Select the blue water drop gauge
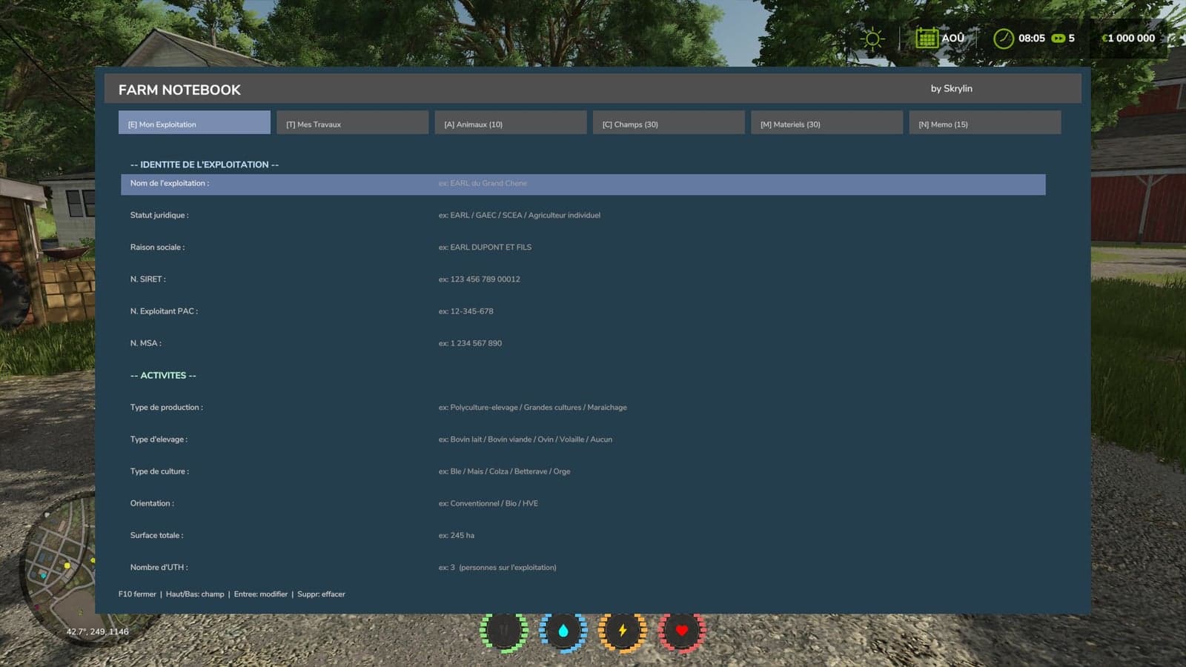 coord(563,631)
